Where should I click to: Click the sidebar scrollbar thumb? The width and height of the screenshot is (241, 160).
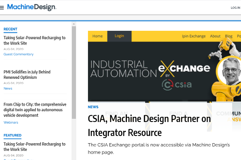(x=74, y=72)
